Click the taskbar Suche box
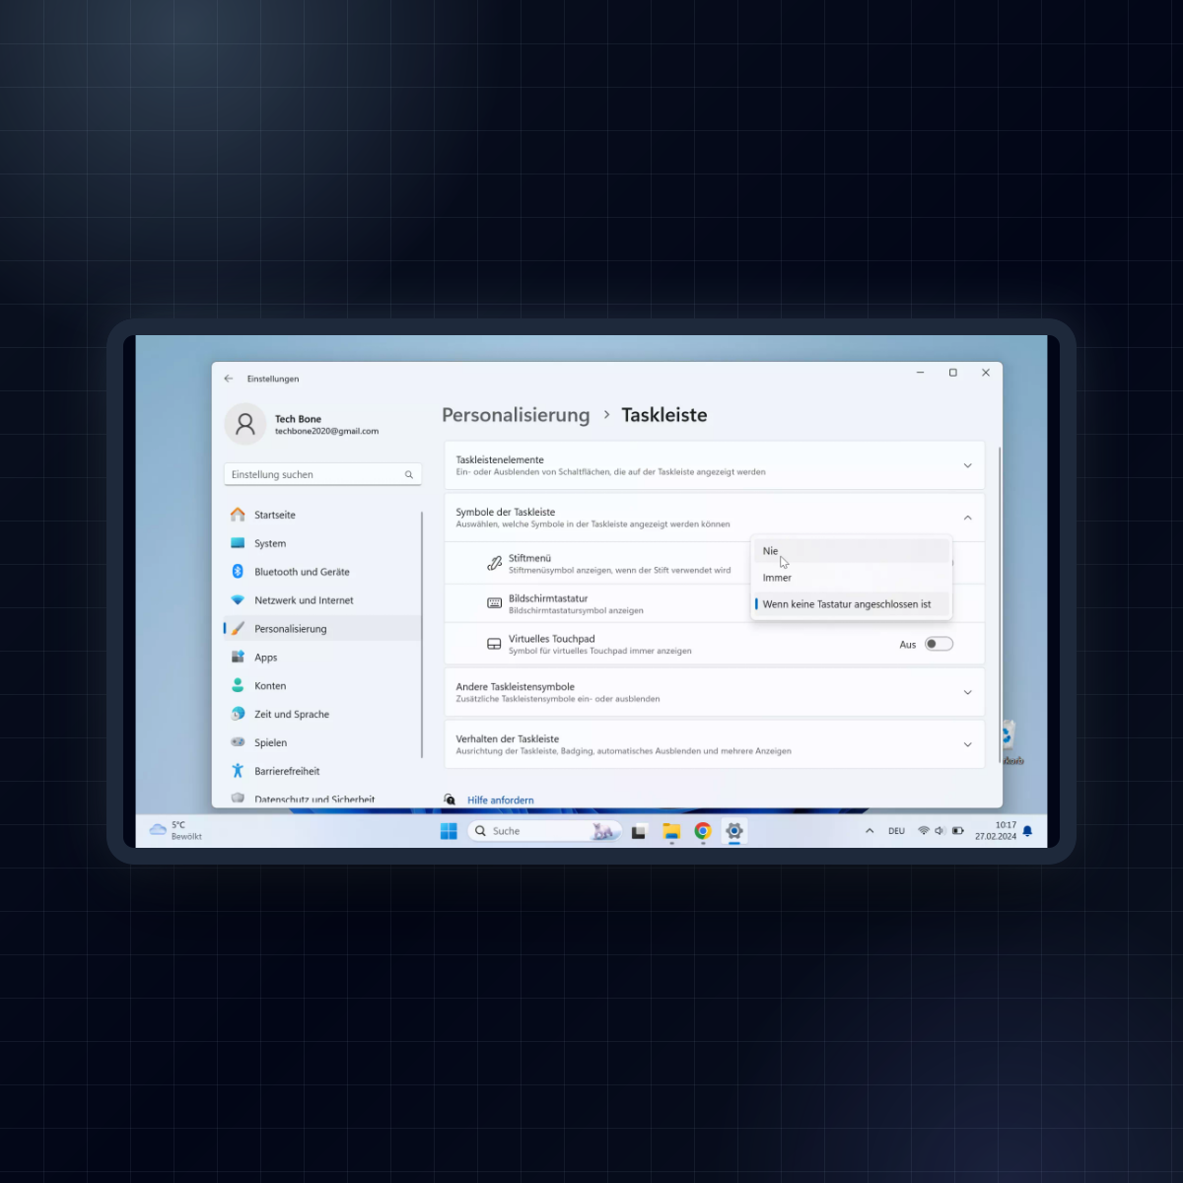The image size is (1183, 1183). (545, 831)
